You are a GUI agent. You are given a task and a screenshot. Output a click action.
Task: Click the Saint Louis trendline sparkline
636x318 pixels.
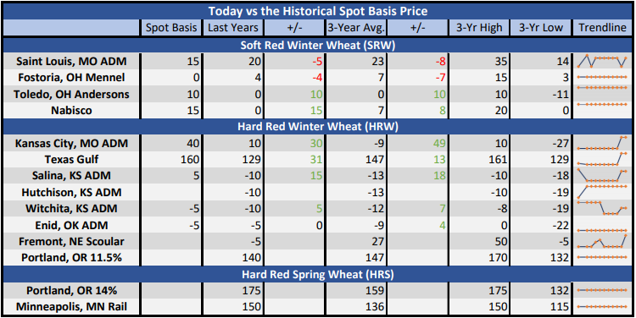point(602,61)
